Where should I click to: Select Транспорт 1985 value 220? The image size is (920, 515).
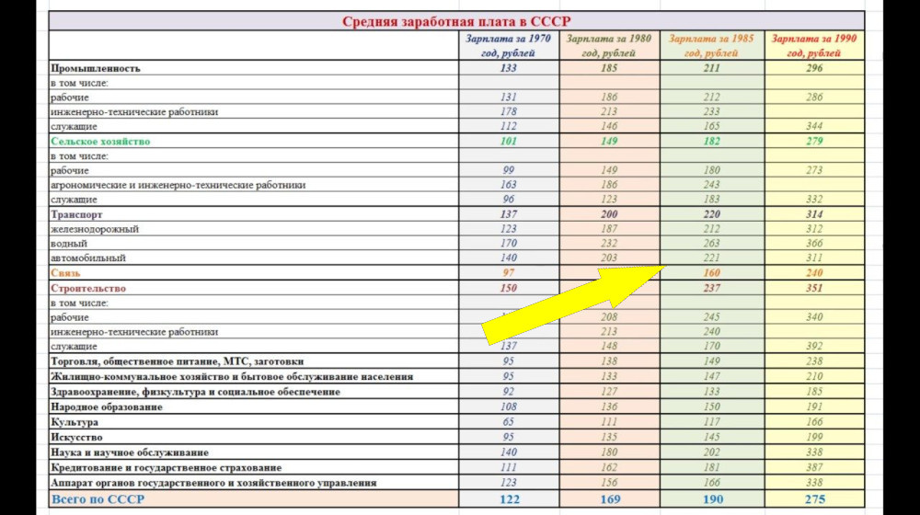click(x=712, y=214)
